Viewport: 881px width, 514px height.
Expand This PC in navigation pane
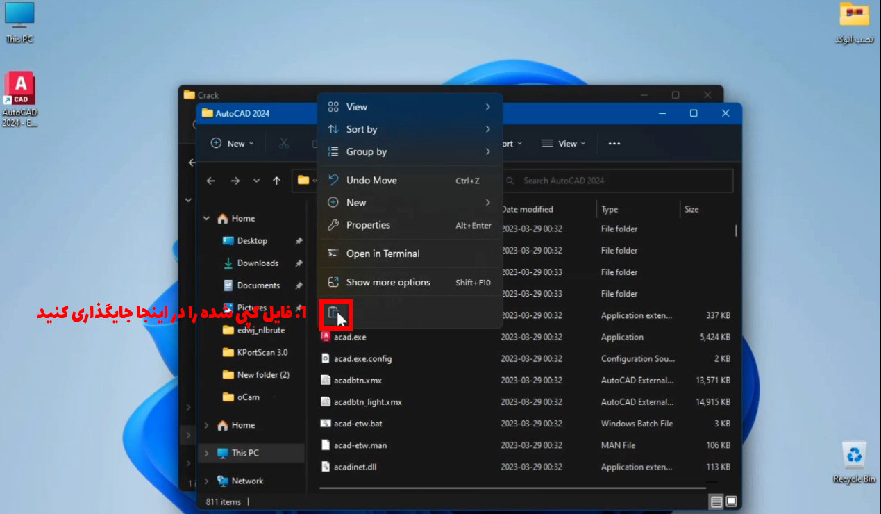point(206,453)
